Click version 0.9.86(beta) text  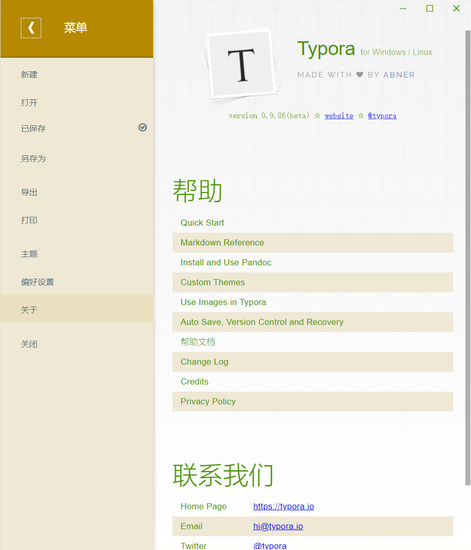pyautogui.click(x=269, y=116)
